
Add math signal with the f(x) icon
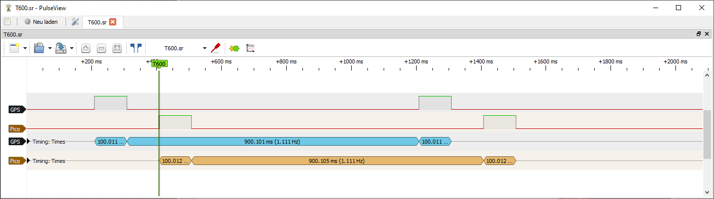tap(250, 48)
